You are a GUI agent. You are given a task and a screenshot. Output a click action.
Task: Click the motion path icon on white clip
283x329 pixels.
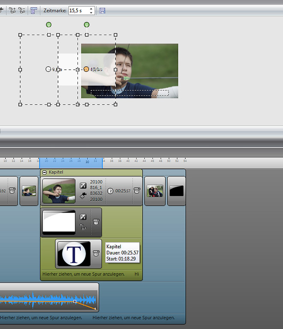[83, 227]
